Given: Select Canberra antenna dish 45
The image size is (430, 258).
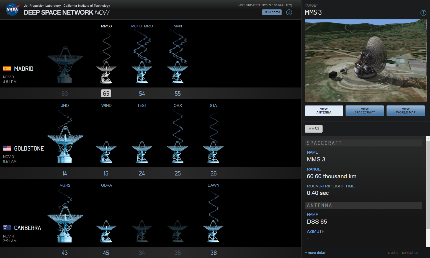Looking at the screenshot, I should tap(106, 231).
